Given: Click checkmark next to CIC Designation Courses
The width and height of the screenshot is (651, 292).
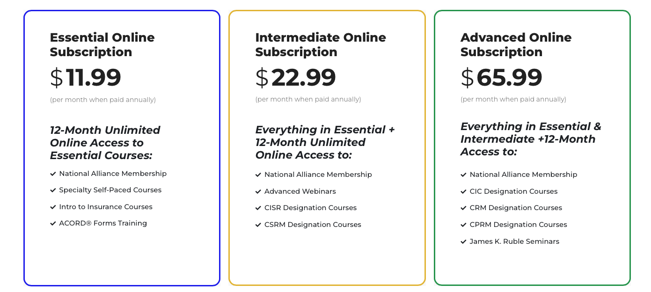Looking at the screenshot, I should click(464, 191).
